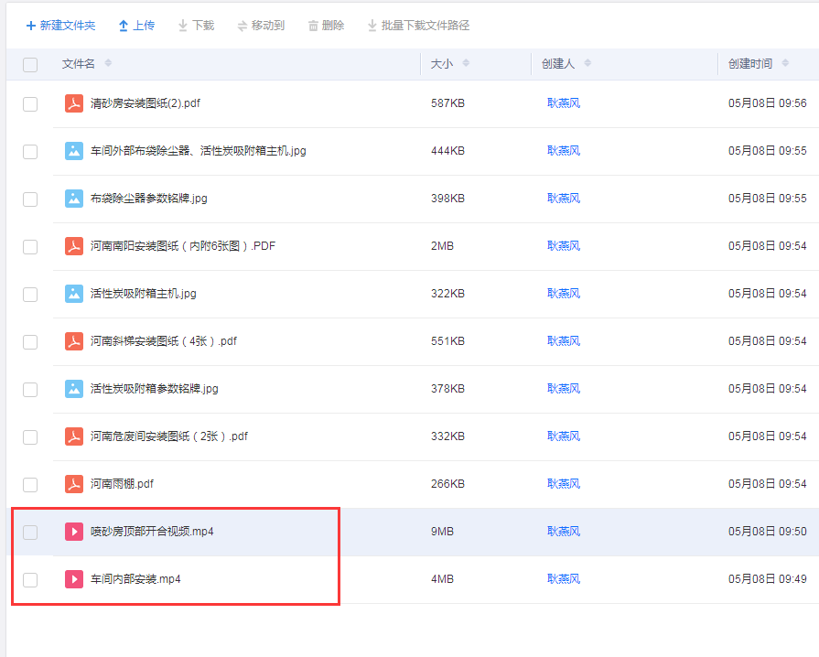The image size is (819, 657).
Task: Open file 活性炭吸附箱参数铭牌.jpg
Action: (155, 389)
